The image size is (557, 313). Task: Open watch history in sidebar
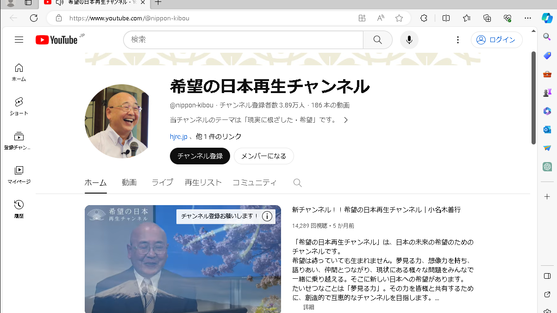point(19,209)
